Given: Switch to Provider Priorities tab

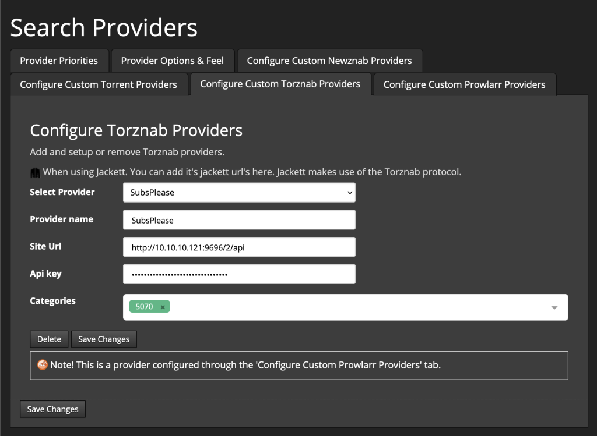Looking at the screenshot, I should (59, 61).
